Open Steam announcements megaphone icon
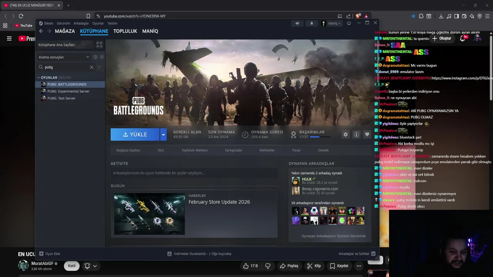 [297, 23]
